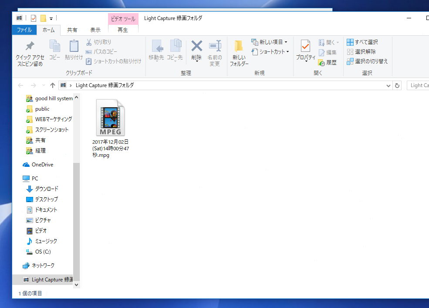
Task: Click the Pin to Quick Access icon
Action: click(x=30, y=46)
